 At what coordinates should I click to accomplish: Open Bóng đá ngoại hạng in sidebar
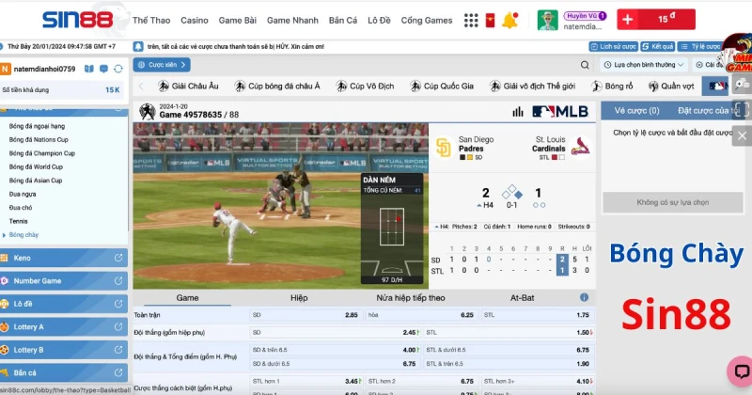tap(37, 126)
